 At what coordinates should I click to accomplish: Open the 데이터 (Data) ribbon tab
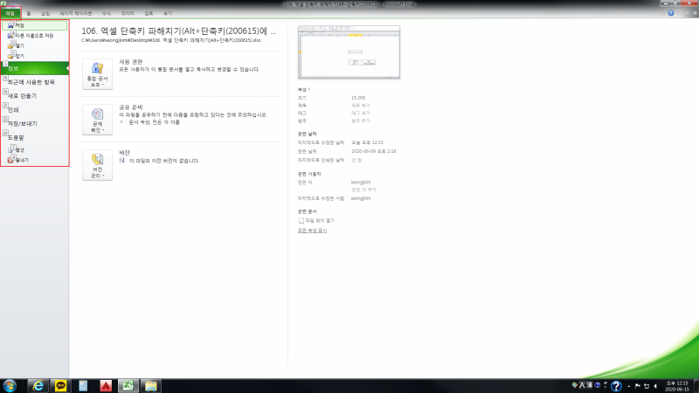click(128, 13)
